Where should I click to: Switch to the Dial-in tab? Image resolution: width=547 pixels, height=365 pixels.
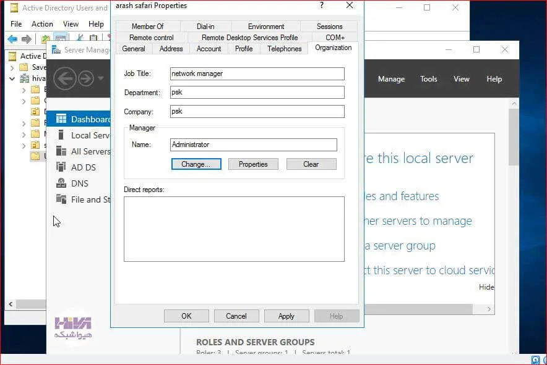[205, 27]
